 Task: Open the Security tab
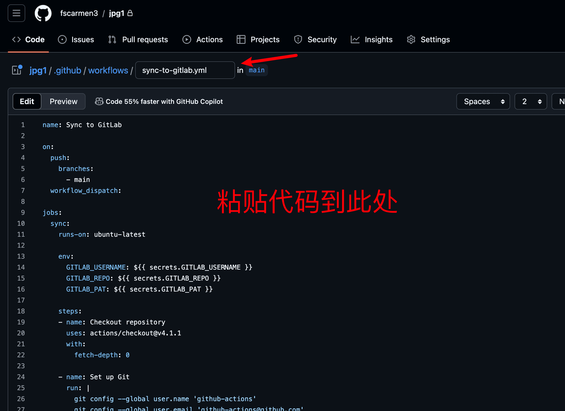click(x=315, y=39)
